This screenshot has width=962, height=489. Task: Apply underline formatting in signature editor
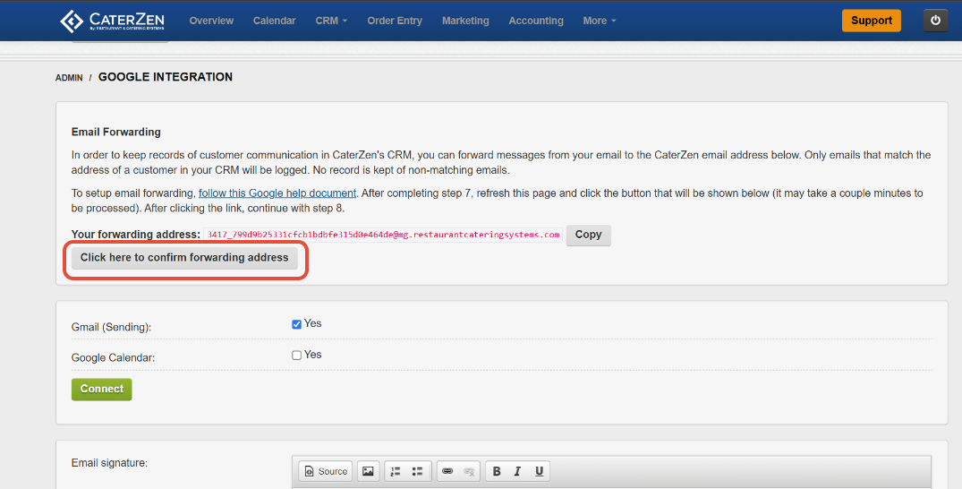[x=539, y=471]
